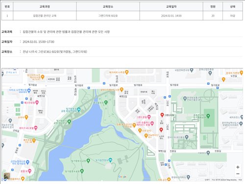
Task: Select the 한국인터넷진흥원 gray location pin
Action: pos(187,137)
